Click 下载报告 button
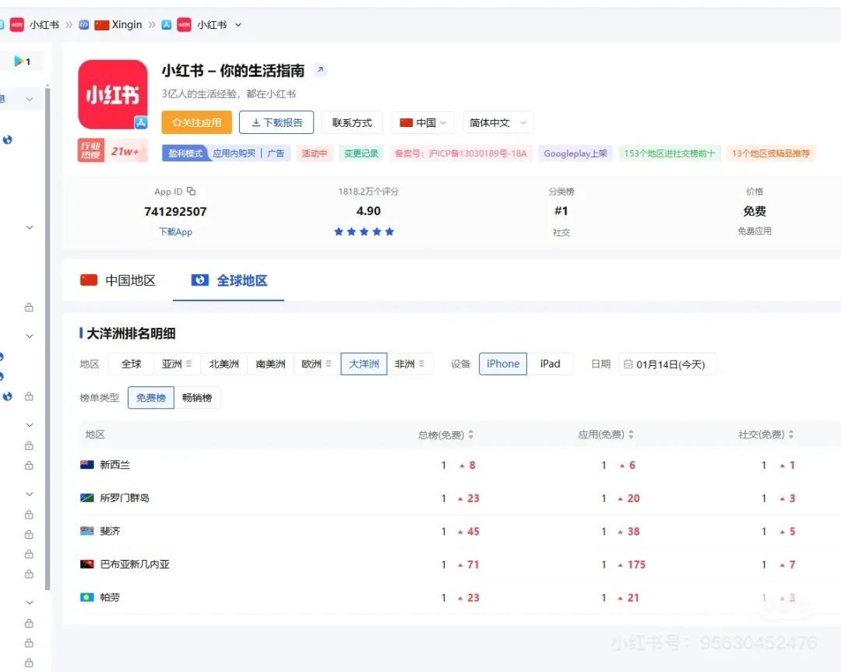This screenshot has height=672, width=841. coord(276,122)
